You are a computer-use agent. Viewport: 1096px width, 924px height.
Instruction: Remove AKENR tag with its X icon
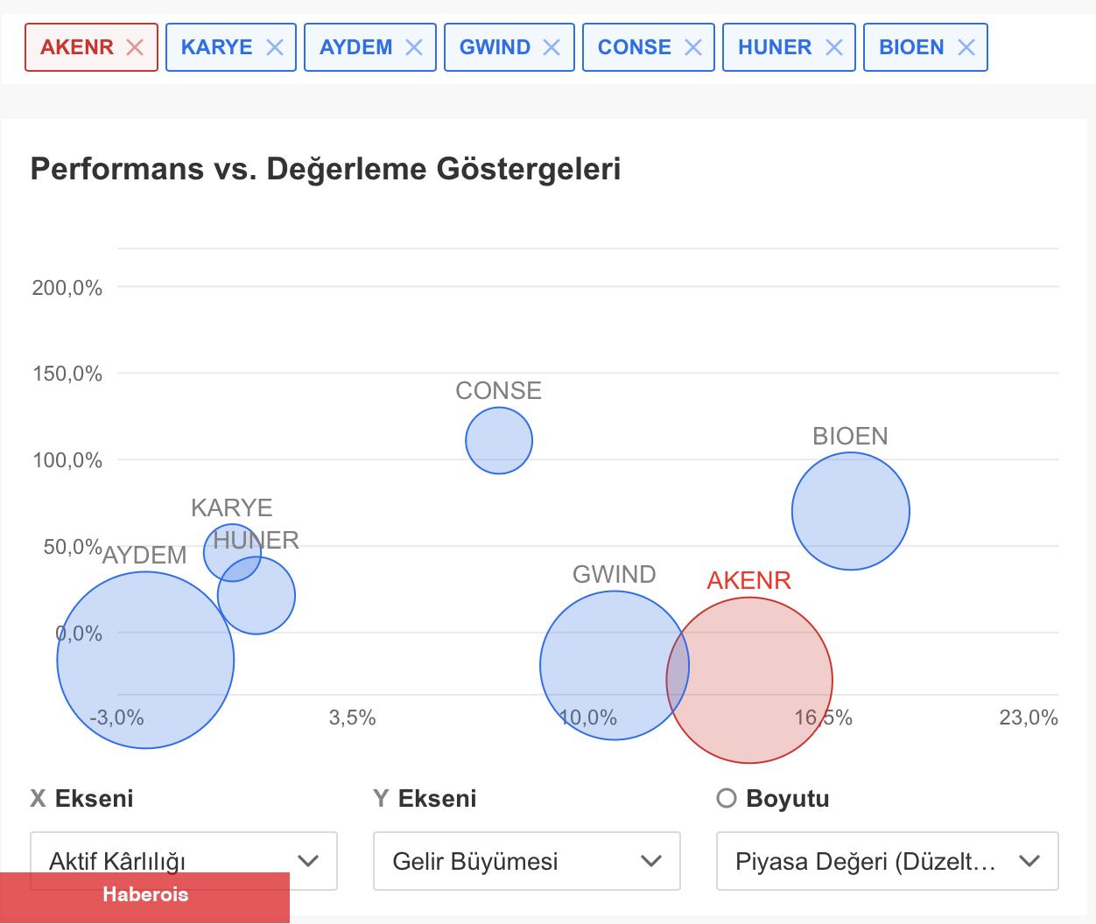coord(135,47)
